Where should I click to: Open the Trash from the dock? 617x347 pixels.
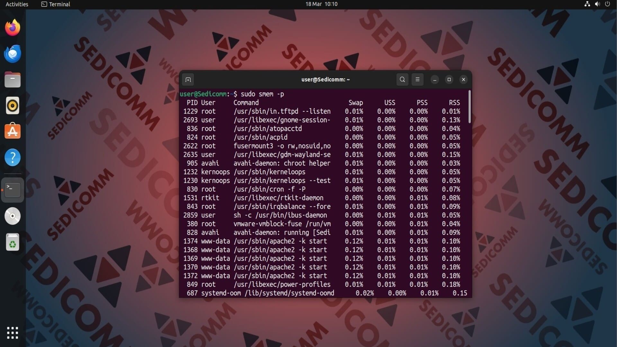coord(13,242)
